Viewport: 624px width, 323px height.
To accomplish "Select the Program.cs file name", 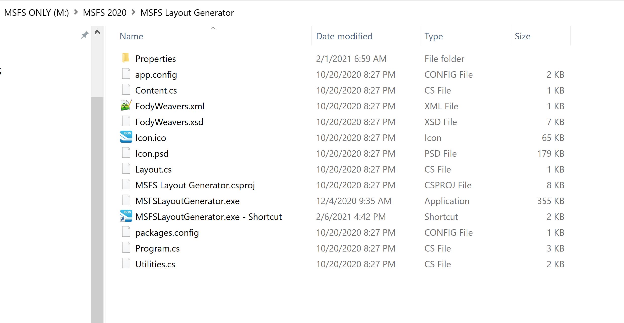I will (x=157, y=249).
